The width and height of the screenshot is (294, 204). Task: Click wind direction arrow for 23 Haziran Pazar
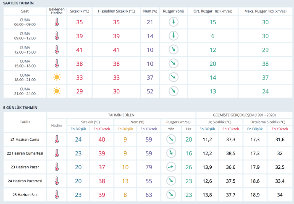[x=171, y=167]
